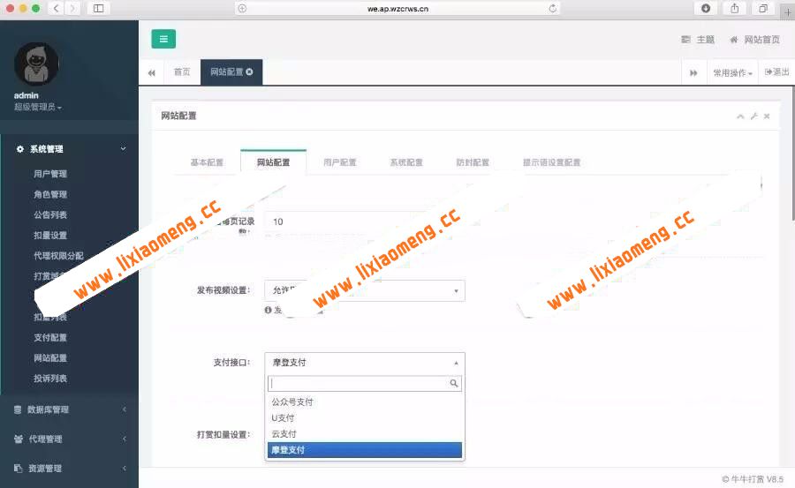
Task: Click the records-per-page field showing 10
Action: pos(365,221)
